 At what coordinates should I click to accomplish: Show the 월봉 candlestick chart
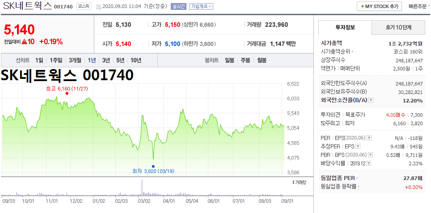click(262, 60)
